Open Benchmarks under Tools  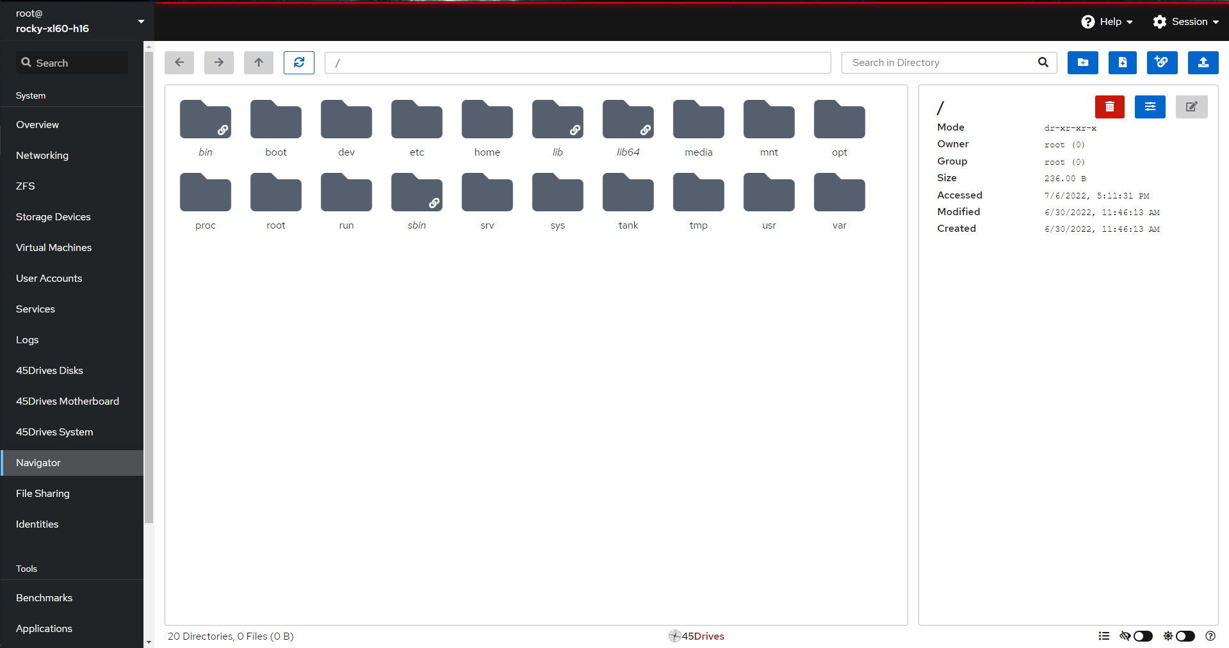[72, 598]
